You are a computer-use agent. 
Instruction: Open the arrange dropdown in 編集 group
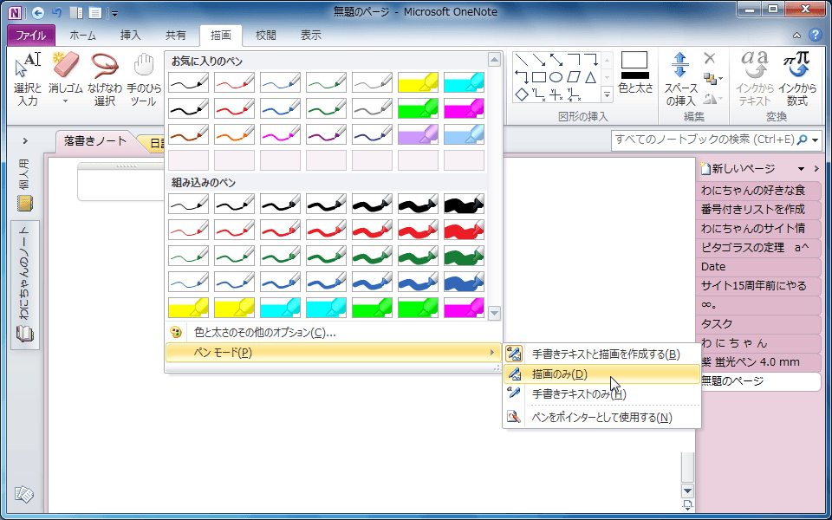point(713,79)
